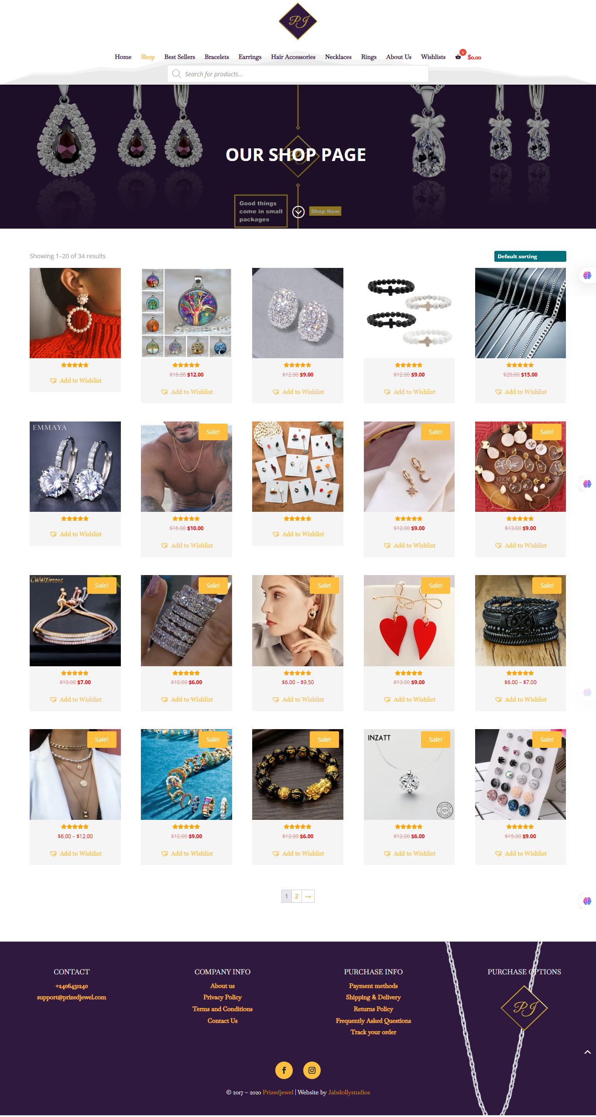596x1117 pixels.
Task: Click the back-to-top chevron arrow
Action: [x=587, y=1052]
